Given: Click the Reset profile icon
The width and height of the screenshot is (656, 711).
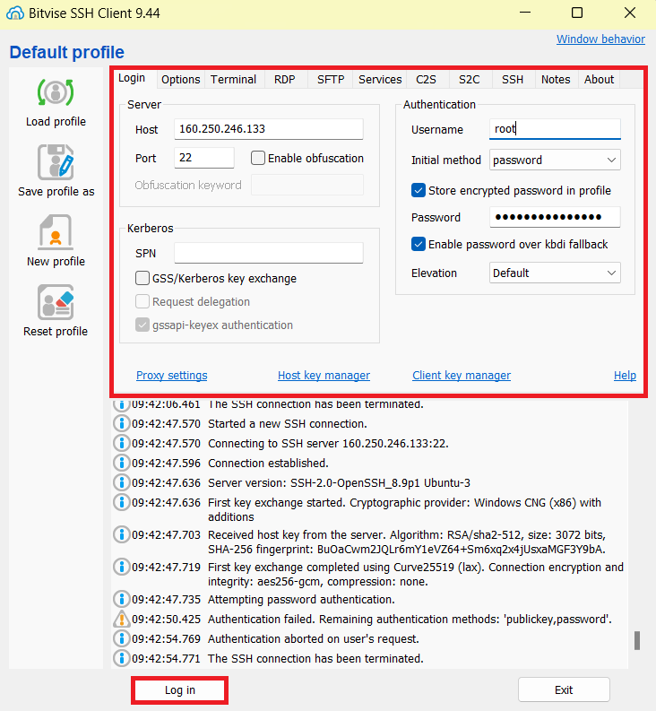Looking at the screenshot, I should (x=56, y=302).
